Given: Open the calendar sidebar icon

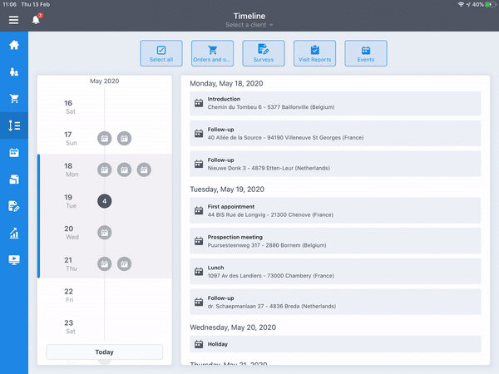Looking at the screenshot, I should (14, 153).
